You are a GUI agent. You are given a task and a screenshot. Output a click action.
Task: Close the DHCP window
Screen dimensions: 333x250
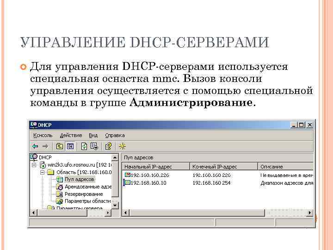310,125
